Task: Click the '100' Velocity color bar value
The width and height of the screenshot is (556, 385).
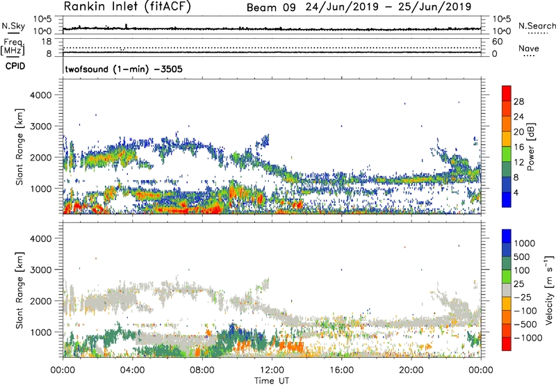Action: coord(522,270)
